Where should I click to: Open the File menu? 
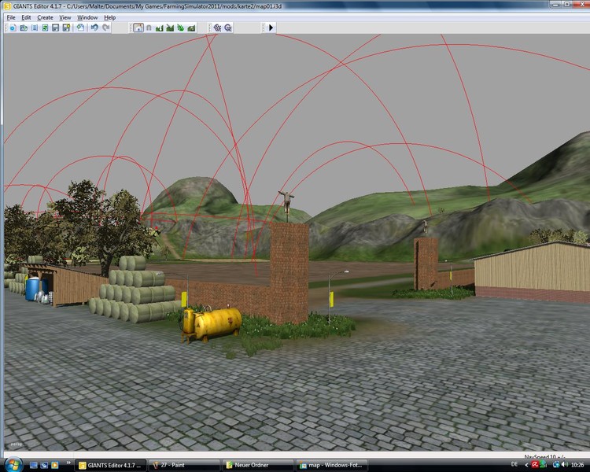click(x=11, y=17)
